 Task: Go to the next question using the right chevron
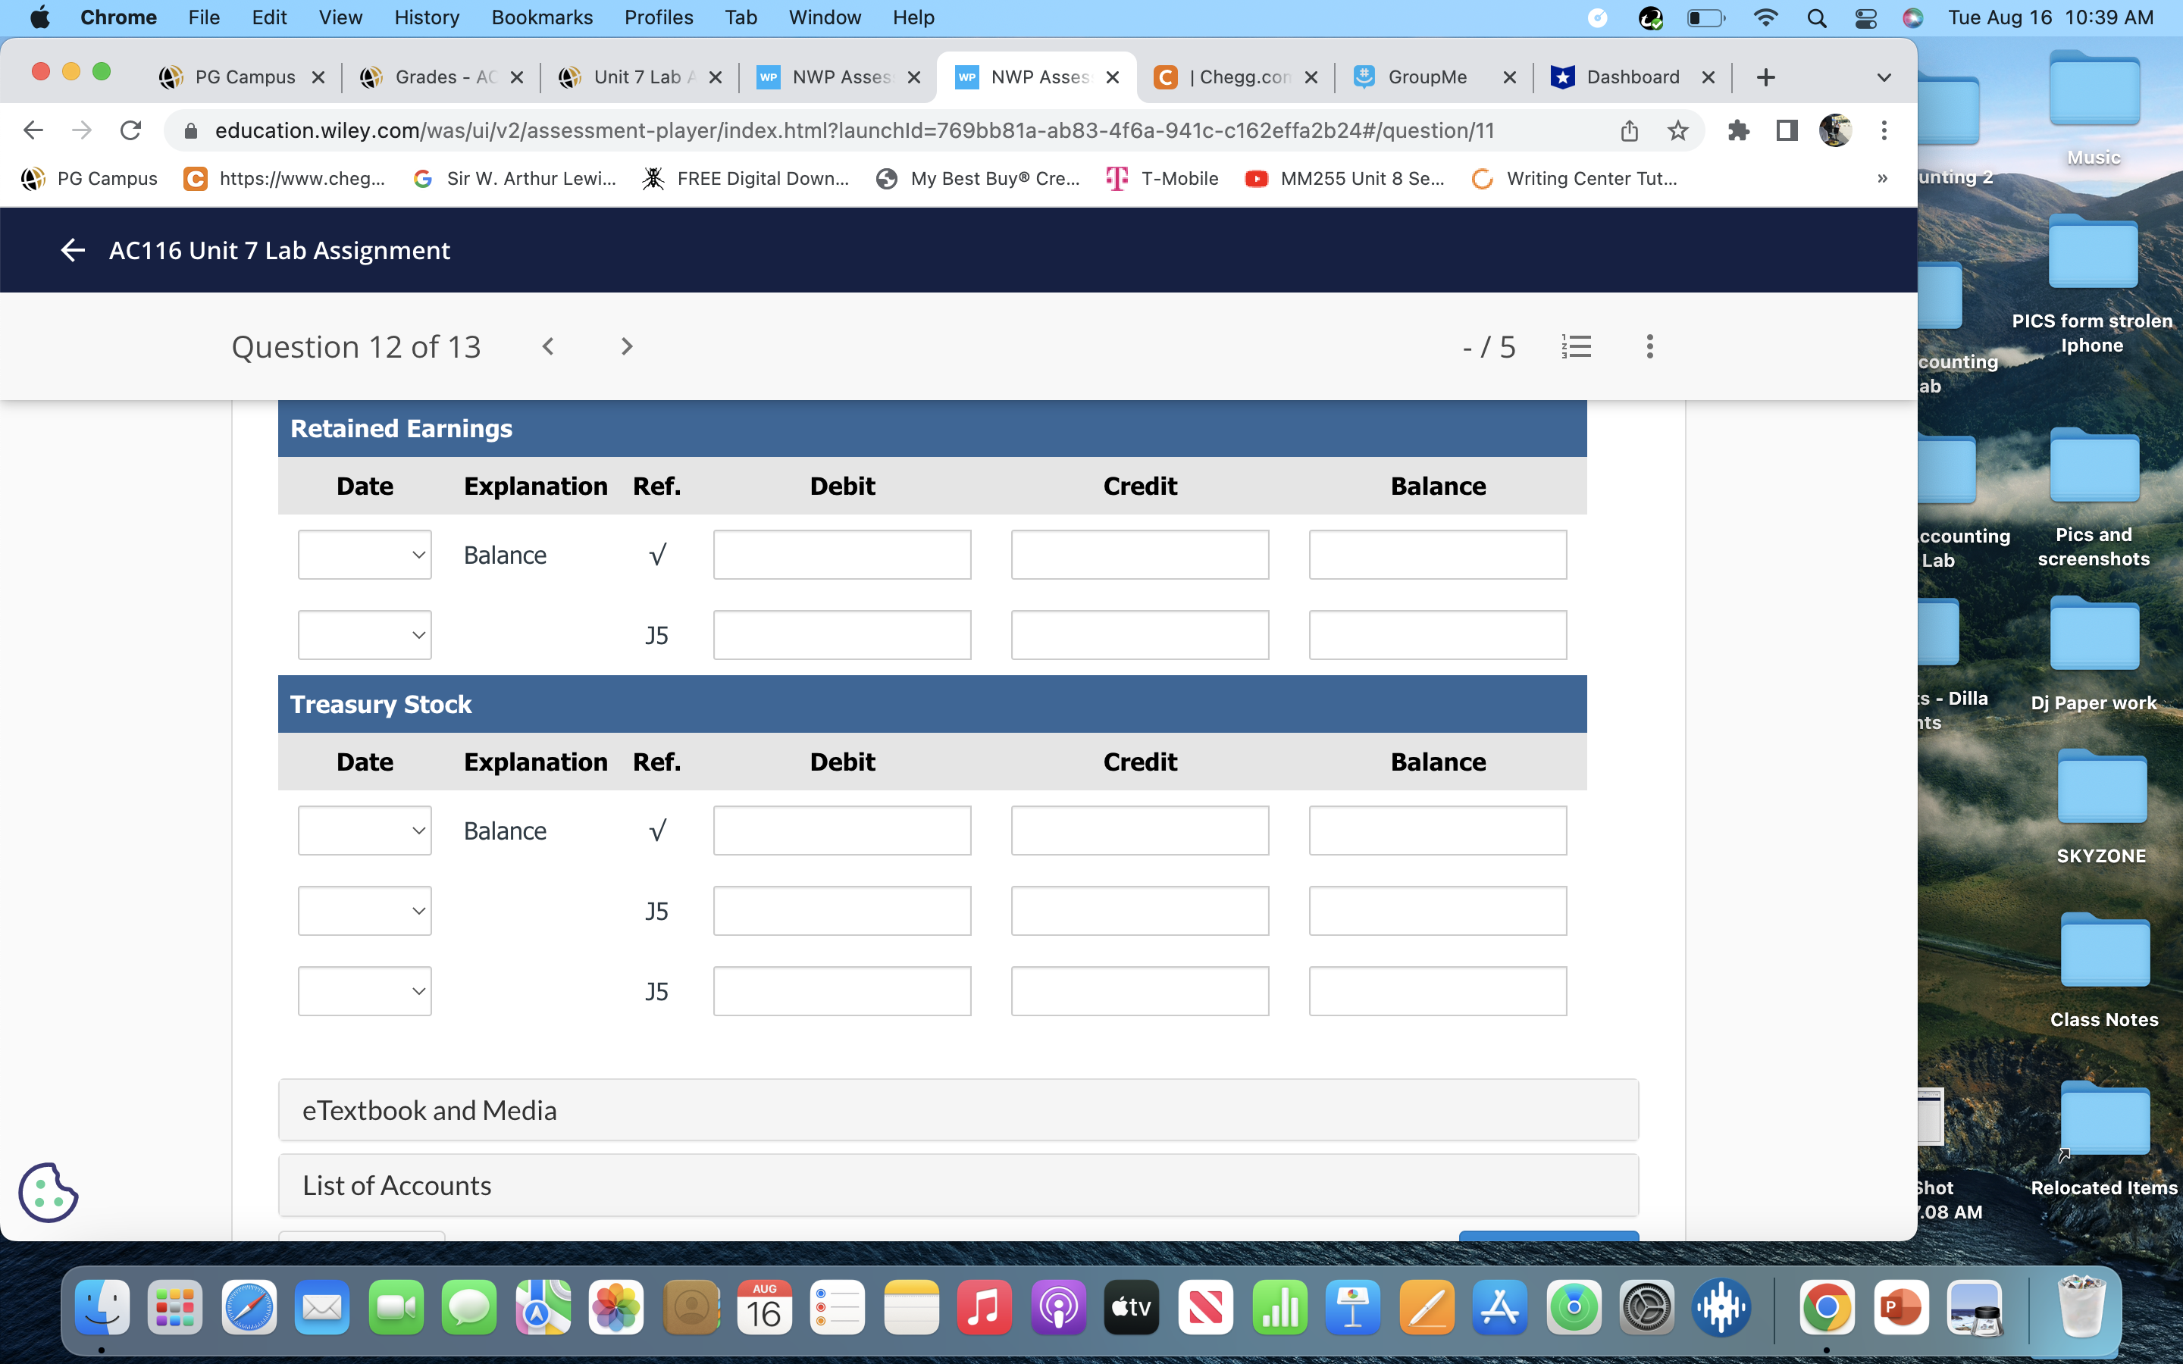pos(627,346)
